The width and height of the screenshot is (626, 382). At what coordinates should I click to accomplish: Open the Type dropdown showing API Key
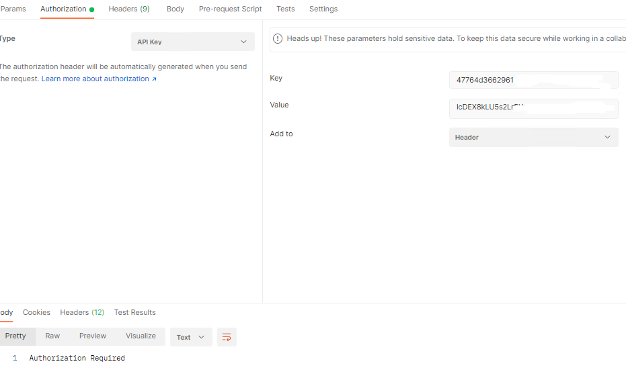click(192, 42)
